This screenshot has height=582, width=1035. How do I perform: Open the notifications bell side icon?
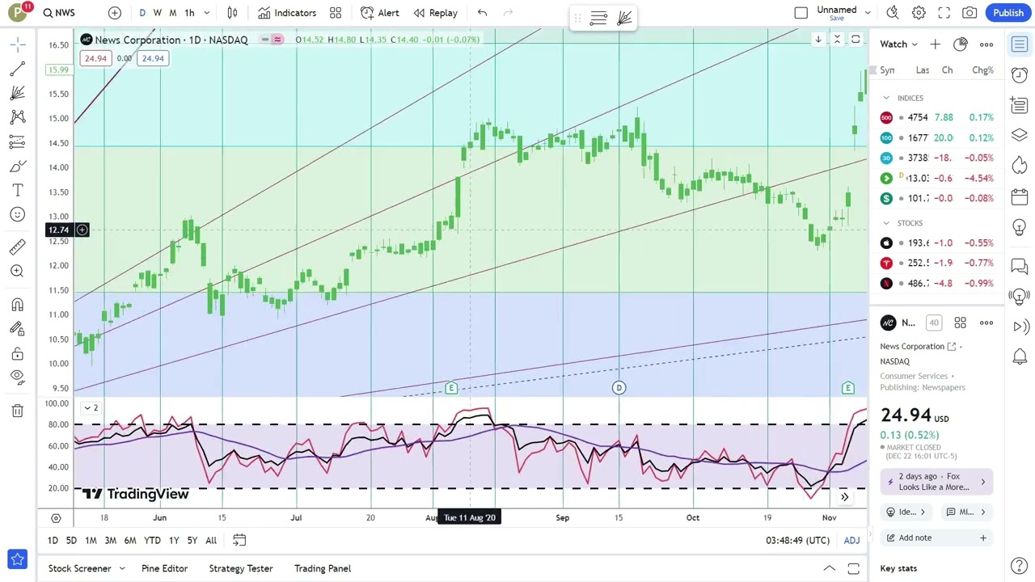(1020, 356)
